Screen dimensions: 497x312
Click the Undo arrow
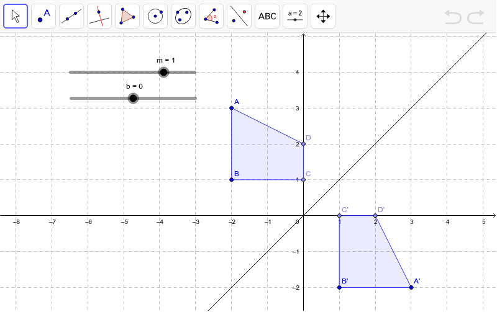pyautogui.click(x=453, y=17)
